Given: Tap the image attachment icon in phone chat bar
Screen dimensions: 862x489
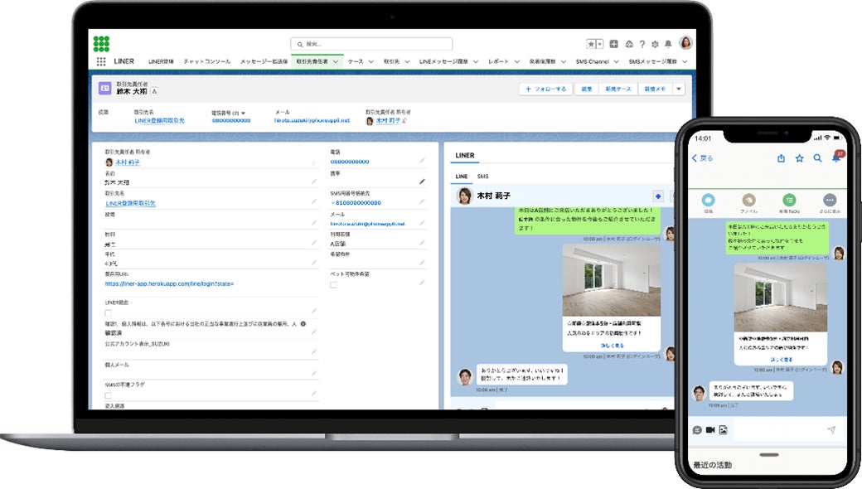Looking at the screenshot, I should coord(724,429).
